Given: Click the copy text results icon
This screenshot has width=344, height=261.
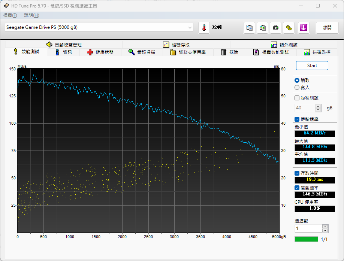Looking at the screenshot, I should [249, 28].
